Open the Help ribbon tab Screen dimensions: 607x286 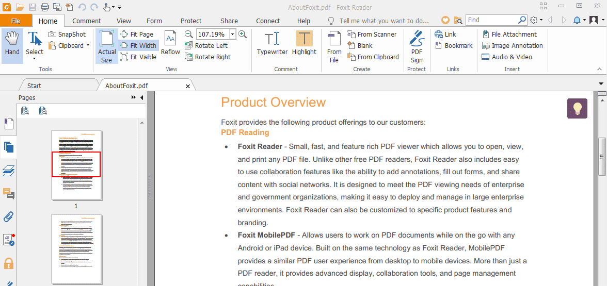click(x=303, y=21)
